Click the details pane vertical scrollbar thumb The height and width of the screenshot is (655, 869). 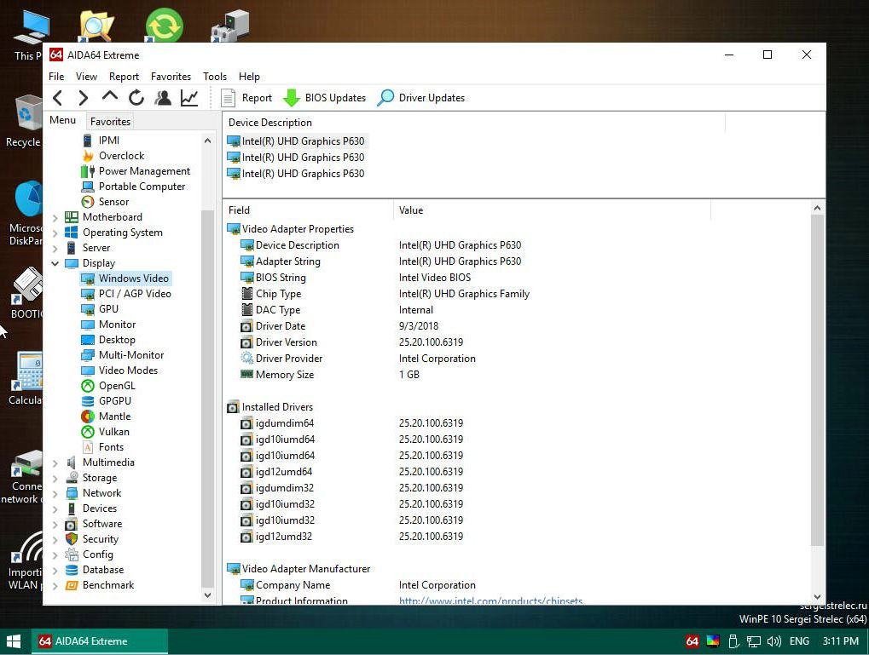(x=818, y=379)
